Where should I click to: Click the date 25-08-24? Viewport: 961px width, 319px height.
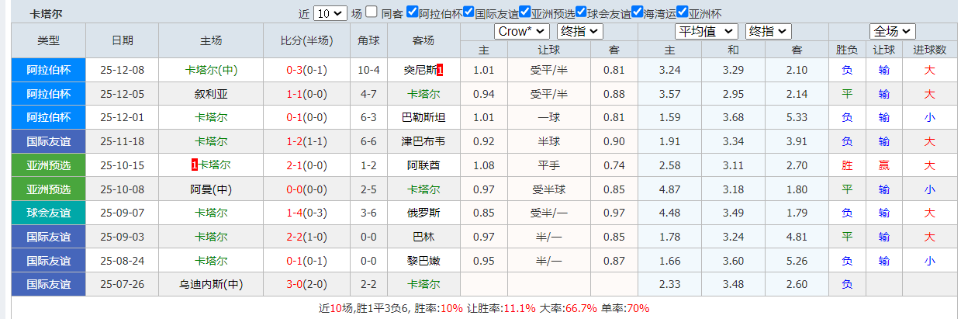pos(123,261)
